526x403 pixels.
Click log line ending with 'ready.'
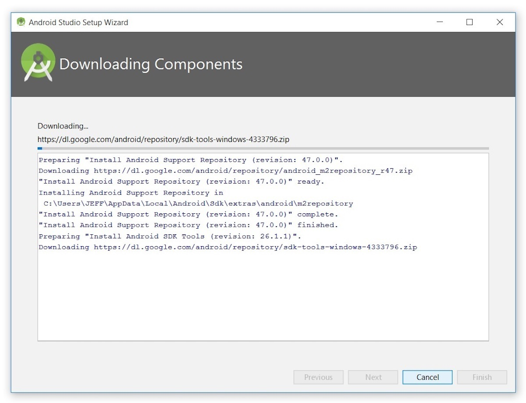tap(181, 181)
